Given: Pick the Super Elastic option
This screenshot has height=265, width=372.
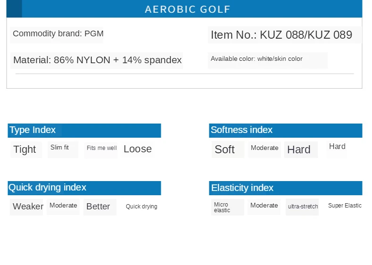Looking at the screenshot, I should point(345,206).
